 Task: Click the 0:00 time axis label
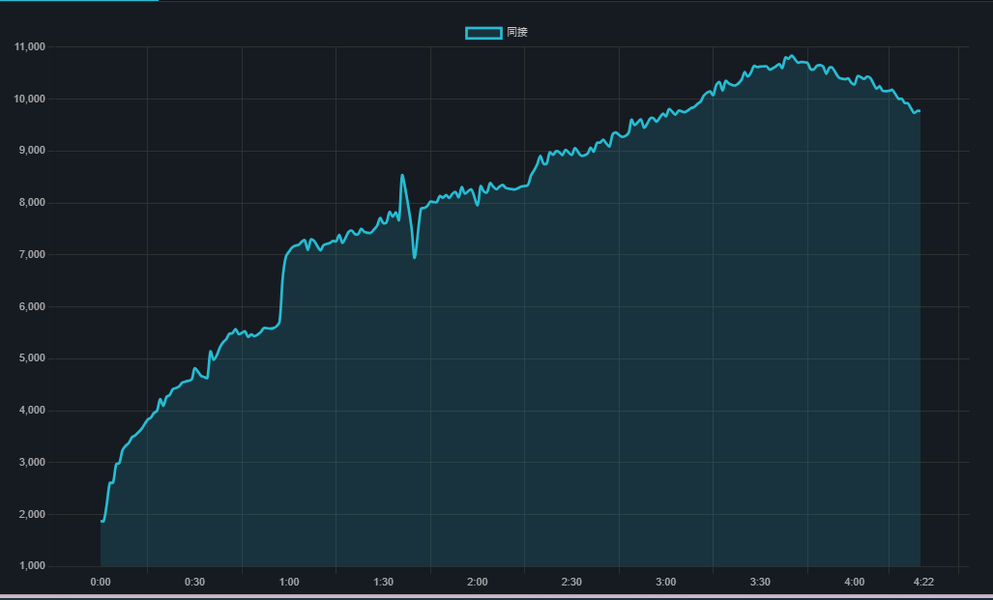pos(100,583)
